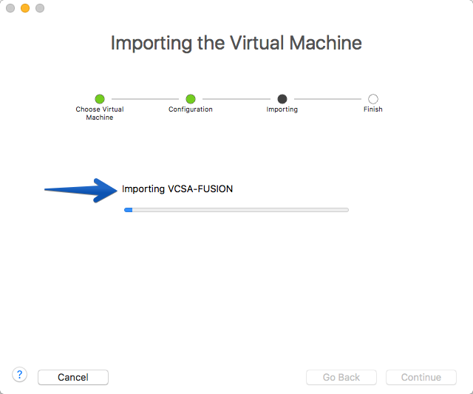Click the Go Back button
This screenshot has height=394, width=473.
coord(341,377)
